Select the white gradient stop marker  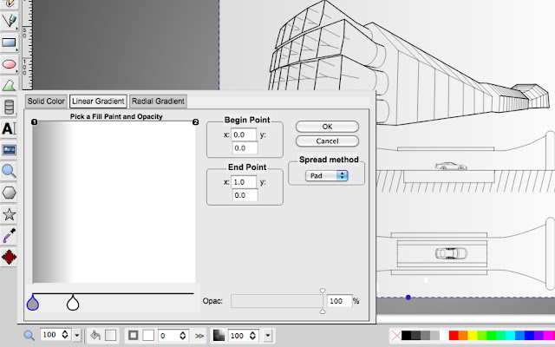click(x=73, y=303)
